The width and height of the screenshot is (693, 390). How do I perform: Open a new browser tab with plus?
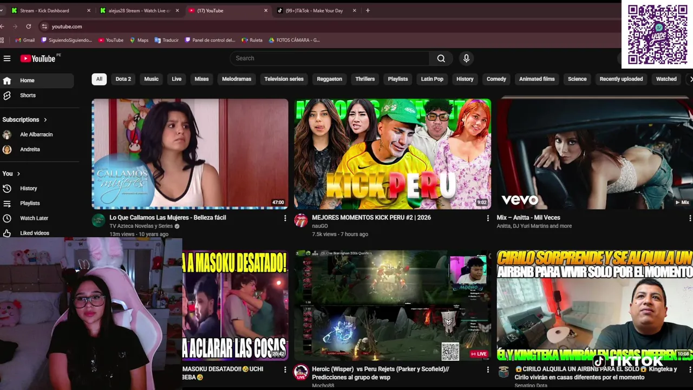coord(368,10)
